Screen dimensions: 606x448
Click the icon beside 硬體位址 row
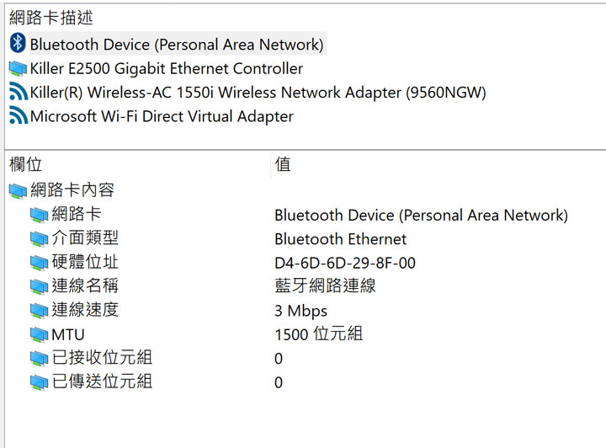(x=39, y=263)
